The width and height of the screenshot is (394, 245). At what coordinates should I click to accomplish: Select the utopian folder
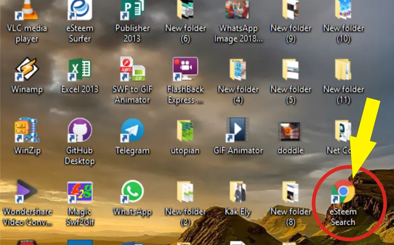pyautogui.click(x=185, y=130)
